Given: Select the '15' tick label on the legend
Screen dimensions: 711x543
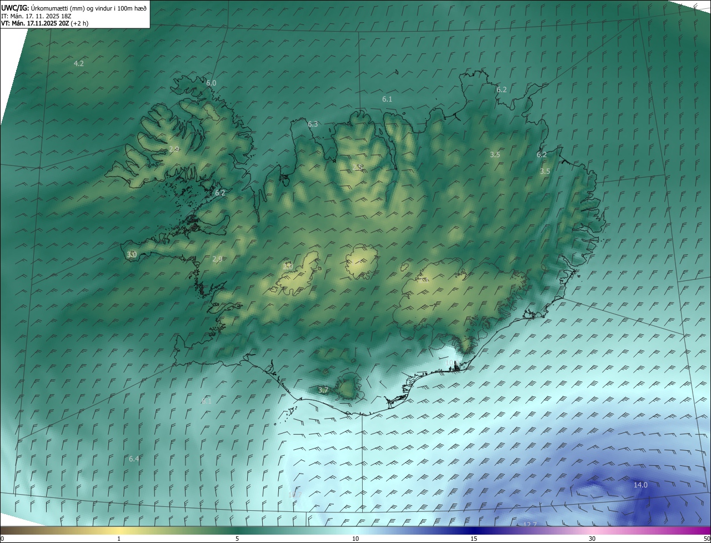Looking at the screenshot, I should [474, 539].
